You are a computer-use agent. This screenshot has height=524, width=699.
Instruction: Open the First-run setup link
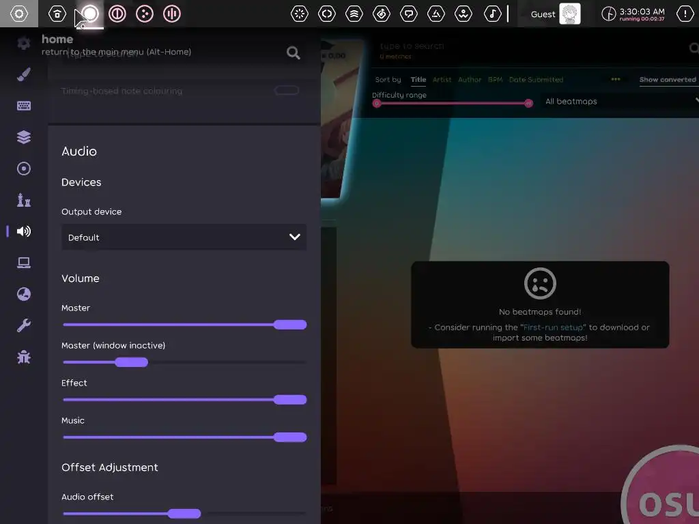pos(553,327)
